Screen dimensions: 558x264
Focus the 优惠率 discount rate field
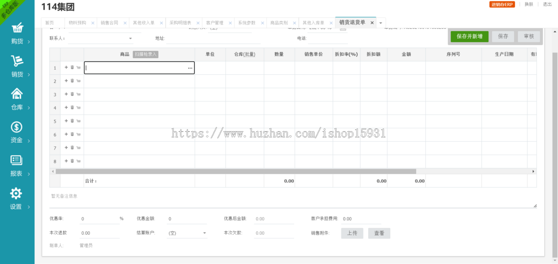(99, 219)
